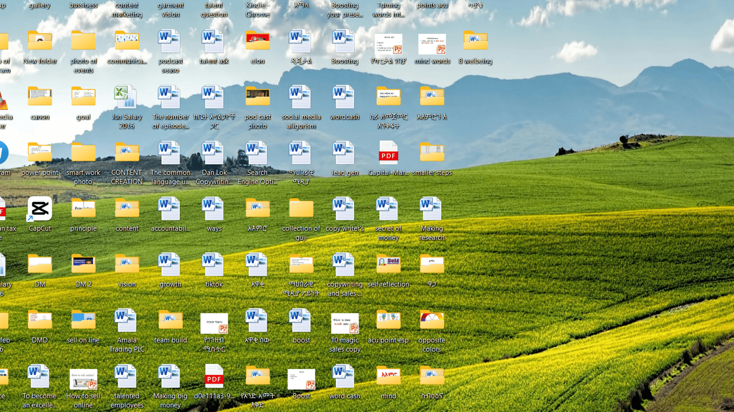Screen dimensions: 734x412
Task: Select the acu point esp folder icon
Action: coord(388,321)
